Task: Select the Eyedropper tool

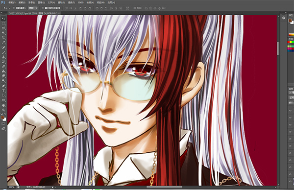Action: (x=3, y=43)
